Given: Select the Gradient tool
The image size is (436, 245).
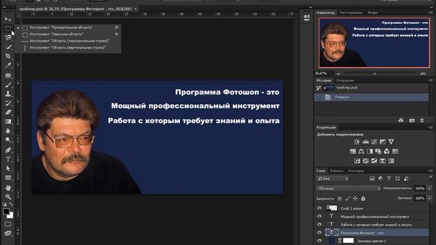Looking at the screenshot, I should [8, 121].
